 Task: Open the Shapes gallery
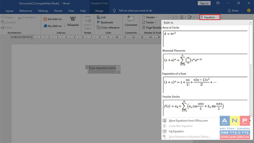8,17
